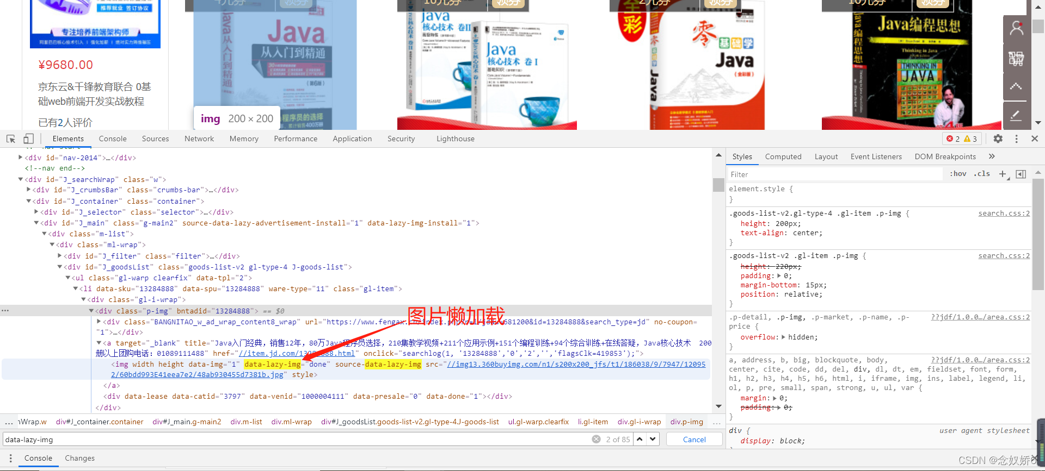Switch to the DOM Breakpoints tab
1045x471 pixels.
(945, 156)
